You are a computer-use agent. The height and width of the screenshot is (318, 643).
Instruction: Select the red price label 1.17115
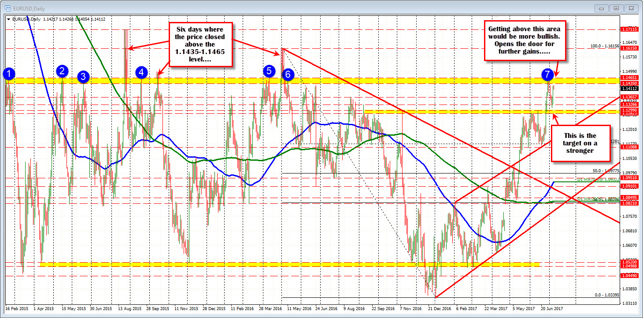coord(628,29)
